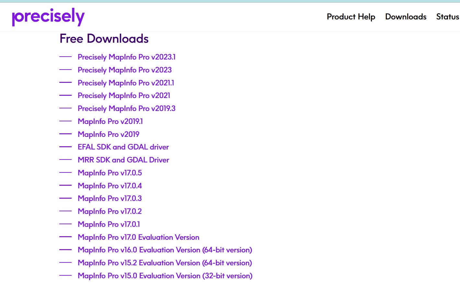Go to the Downloads menu item

[406, 17]
